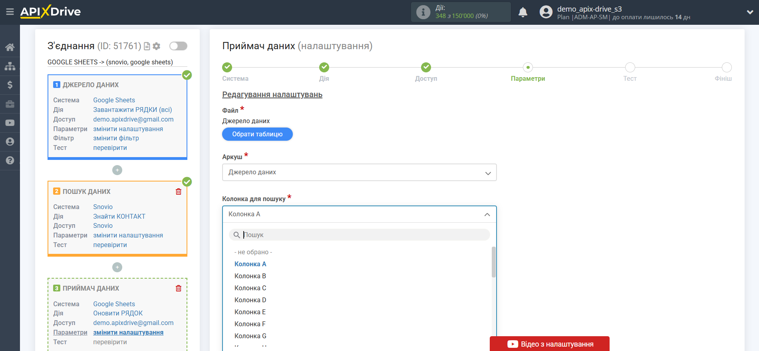Open the hamburger menu
Viewport: 759px width, 351px height.
tap(10, 12)
